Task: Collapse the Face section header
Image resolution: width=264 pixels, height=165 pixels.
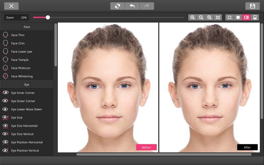Action: coord(27,27)
